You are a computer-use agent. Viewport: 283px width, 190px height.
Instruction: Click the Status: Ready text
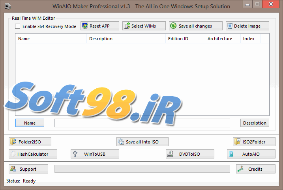pos(21,181)
